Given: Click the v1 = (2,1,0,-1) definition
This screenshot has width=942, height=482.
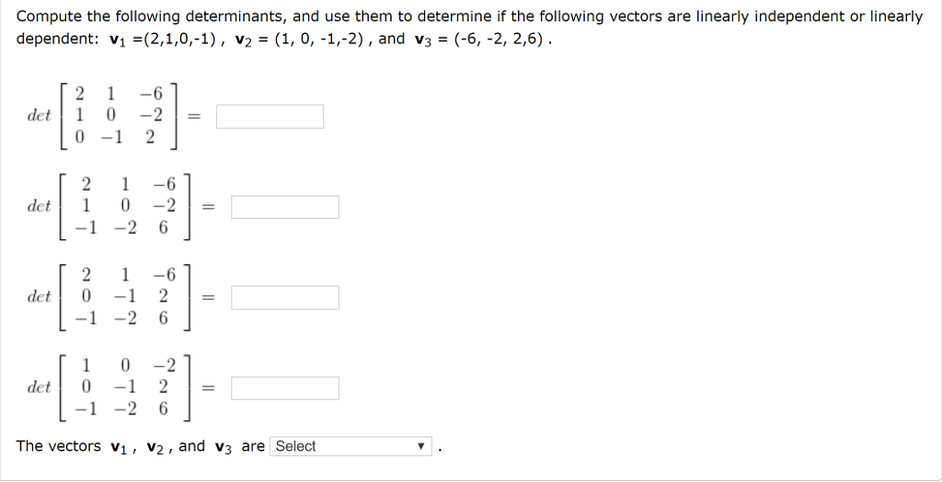Looking at the screenshot, I should pos(164,40).
